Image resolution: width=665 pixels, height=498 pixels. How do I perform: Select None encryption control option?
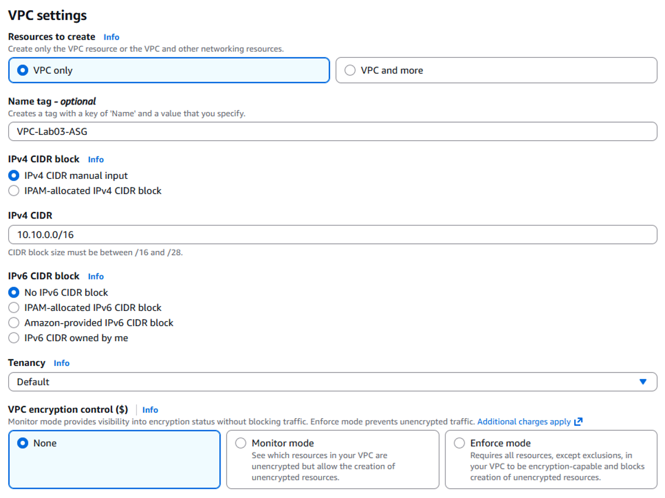click(x=114, y=459)
